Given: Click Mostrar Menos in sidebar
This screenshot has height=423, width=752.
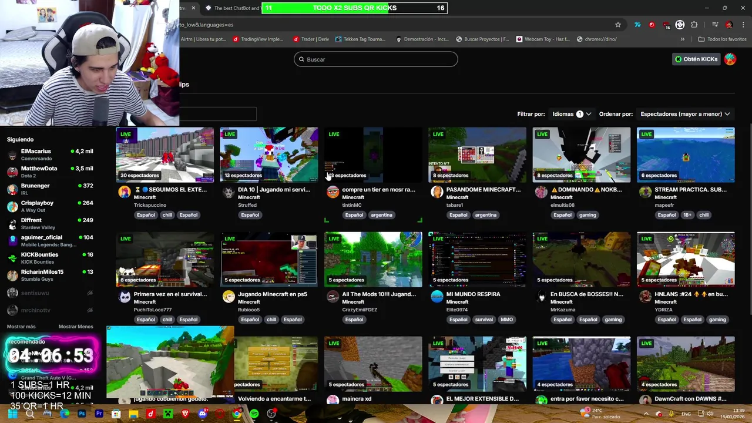Looking at the screenshot, I should point(76,327).
